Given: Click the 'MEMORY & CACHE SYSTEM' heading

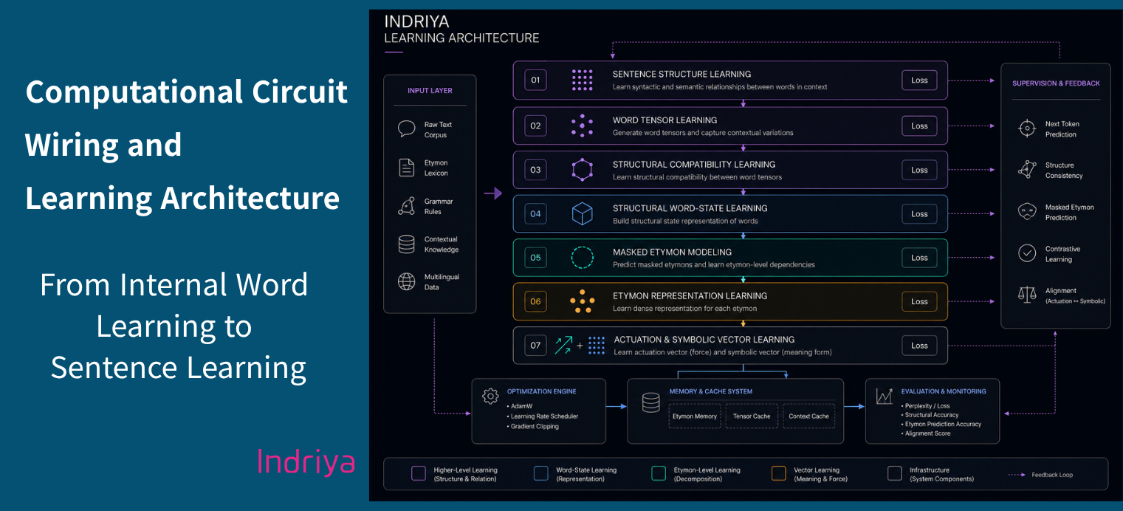Looking at the screenshot, I should (x=710, y=391).
